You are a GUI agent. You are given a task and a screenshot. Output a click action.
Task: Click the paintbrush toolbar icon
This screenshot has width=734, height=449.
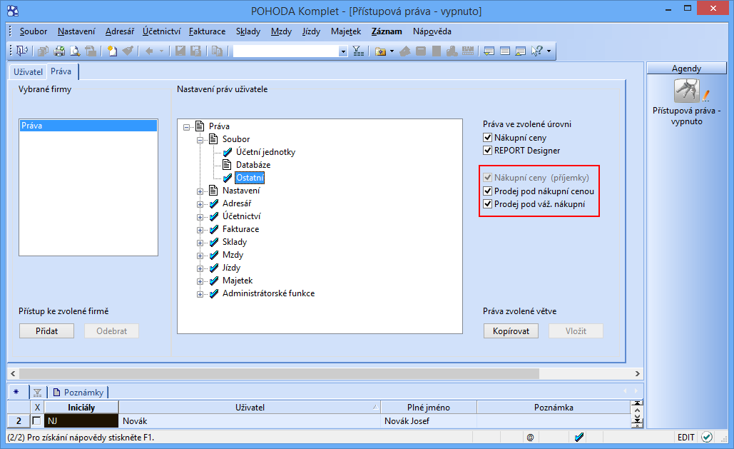[x=127, y=51]
